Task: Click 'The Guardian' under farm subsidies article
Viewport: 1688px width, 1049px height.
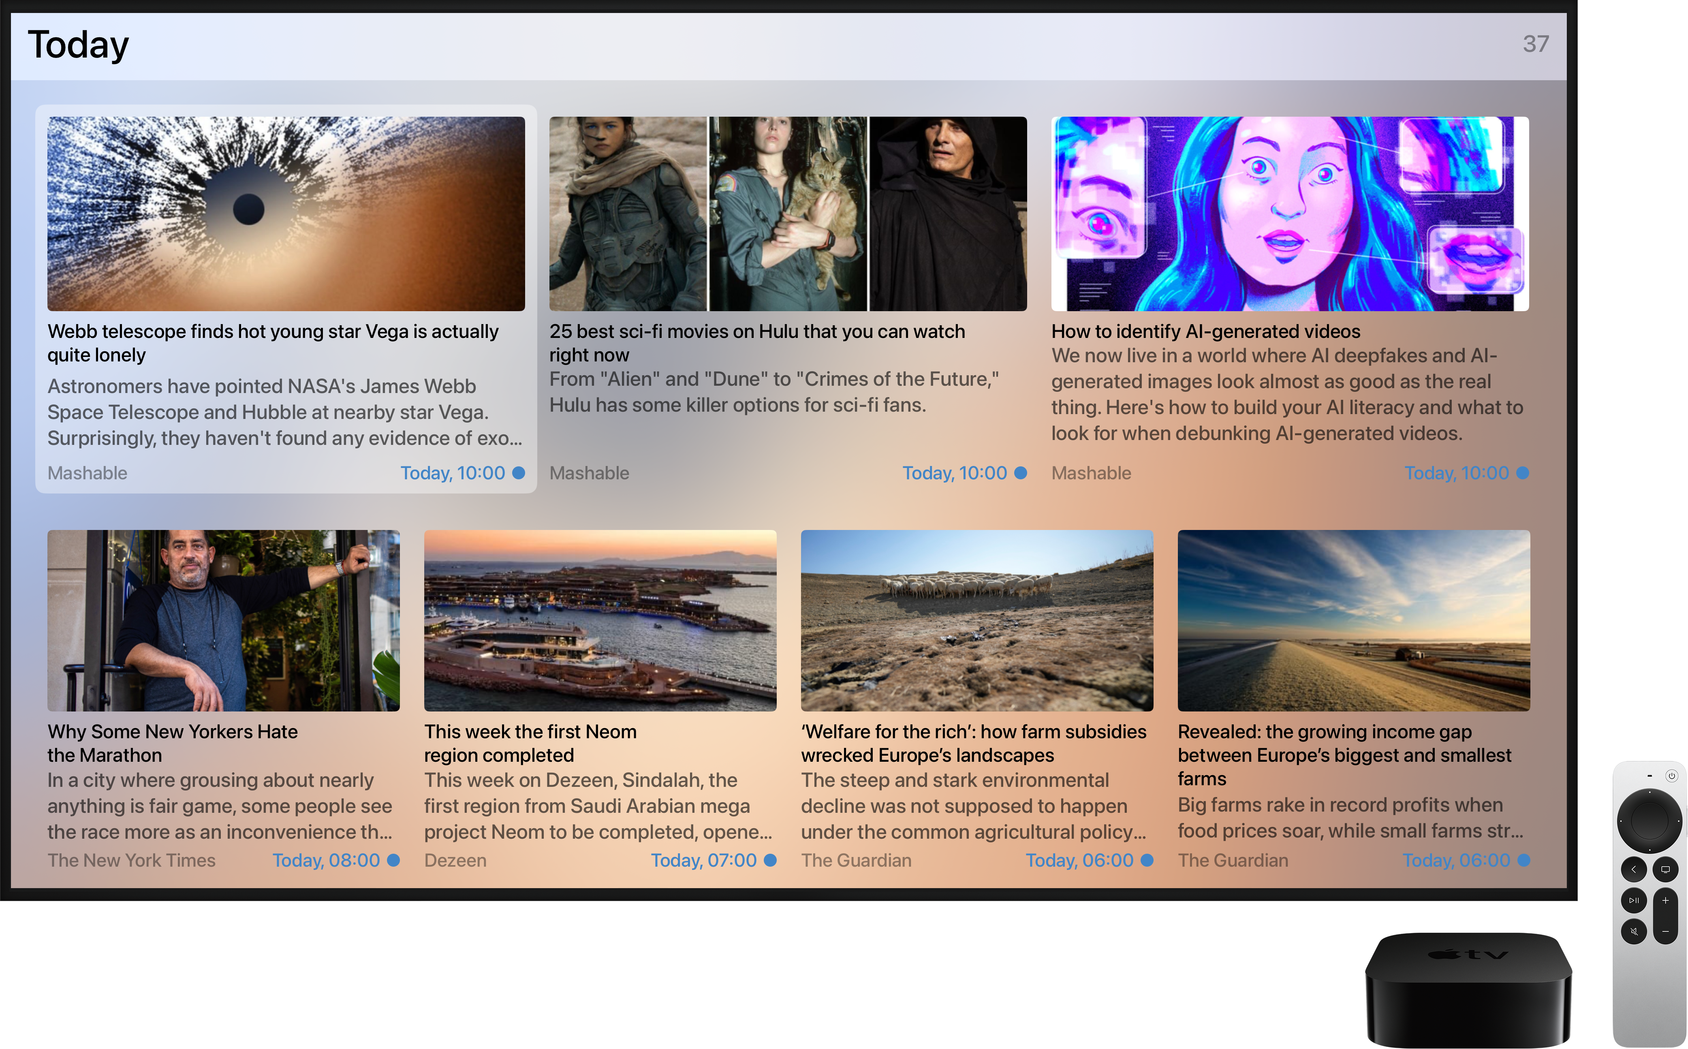Action: coord(856,860)
